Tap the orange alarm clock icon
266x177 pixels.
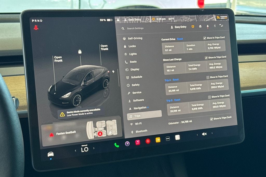point(193,27)
